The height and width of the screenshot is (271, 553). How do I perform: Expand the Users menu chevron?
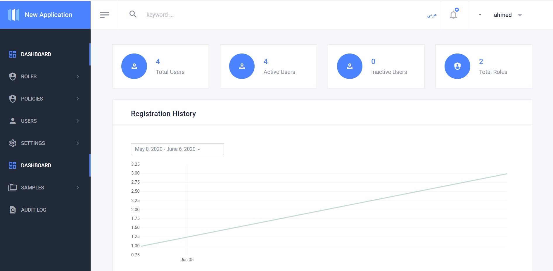click(78, 121)
